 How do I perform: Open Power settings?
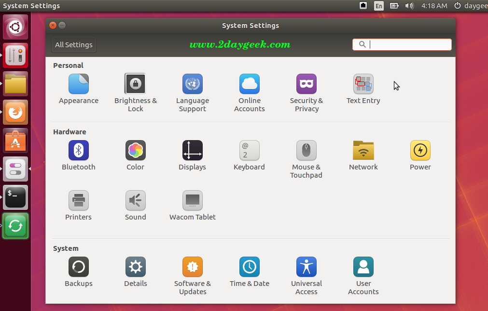(420, 151)
